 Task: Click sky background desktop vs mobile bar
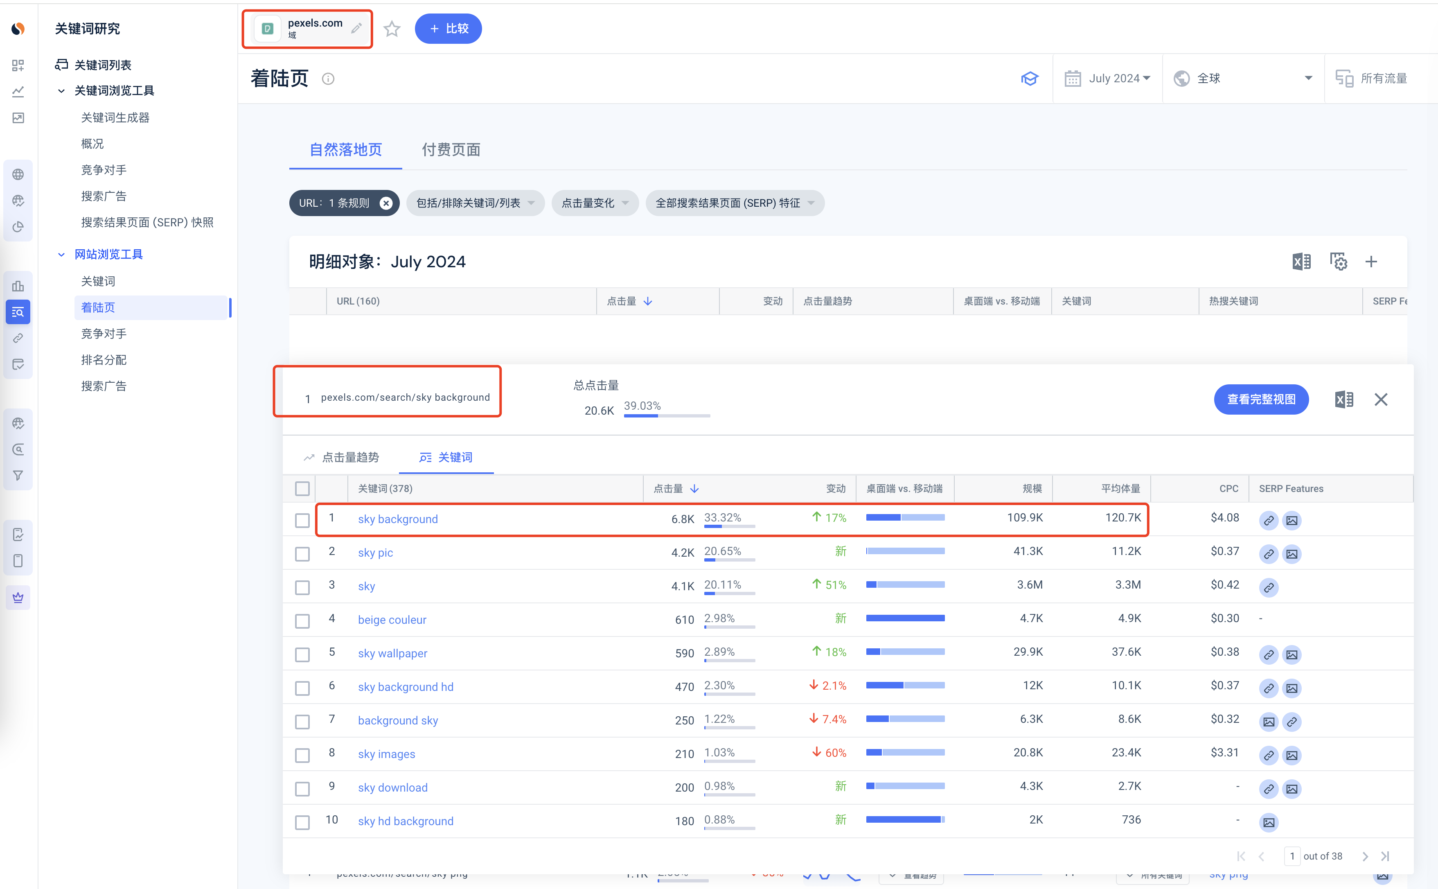click(x=905, y=518)
